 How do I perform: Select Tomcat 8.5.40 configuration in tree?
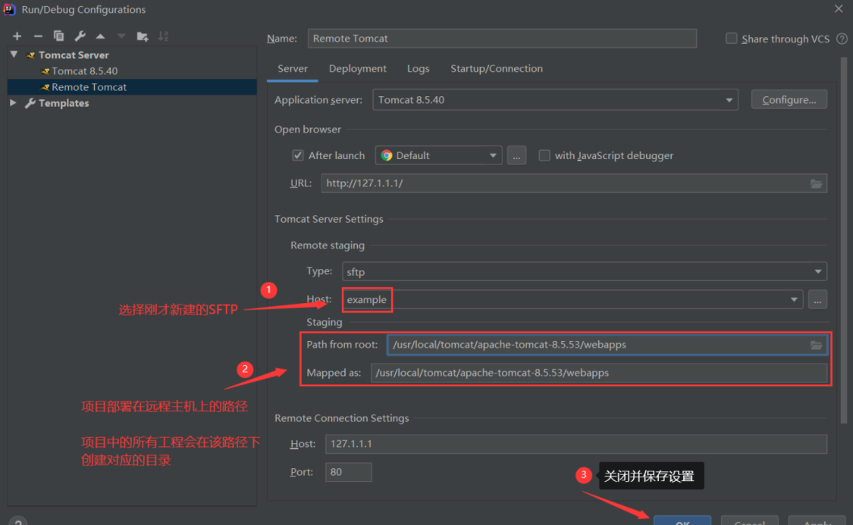(84, 70)
